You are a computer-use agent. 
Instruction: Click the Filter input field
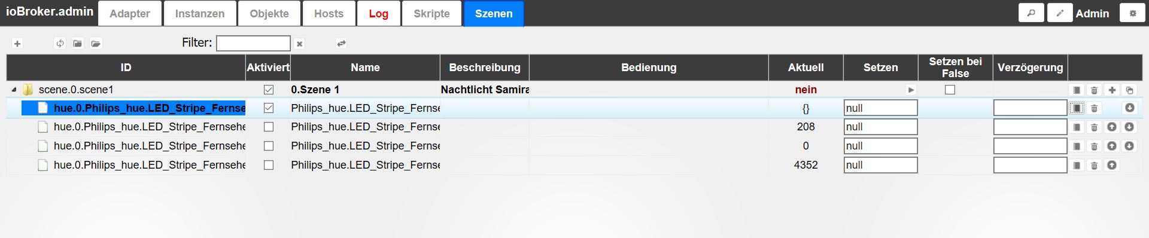pos(253,43)
